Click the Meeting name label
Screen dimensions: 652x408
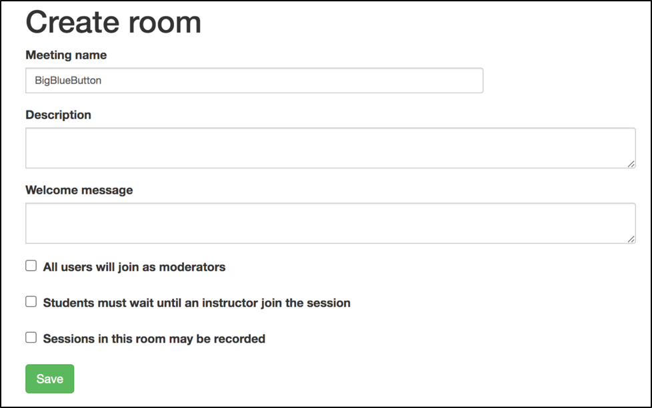click(66, 55)
